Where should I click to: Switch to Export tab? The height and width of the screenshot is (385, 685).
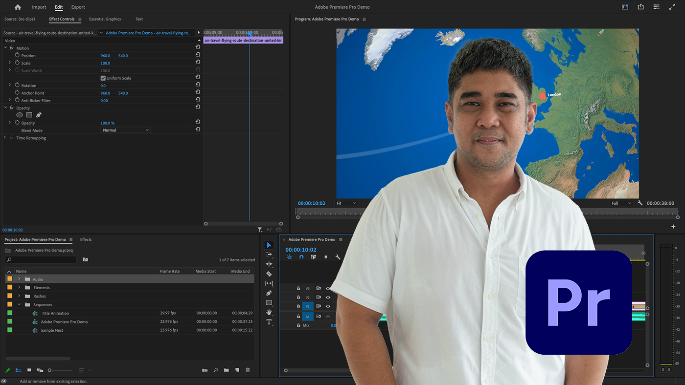pyautogui.click(x=78, y=7)
